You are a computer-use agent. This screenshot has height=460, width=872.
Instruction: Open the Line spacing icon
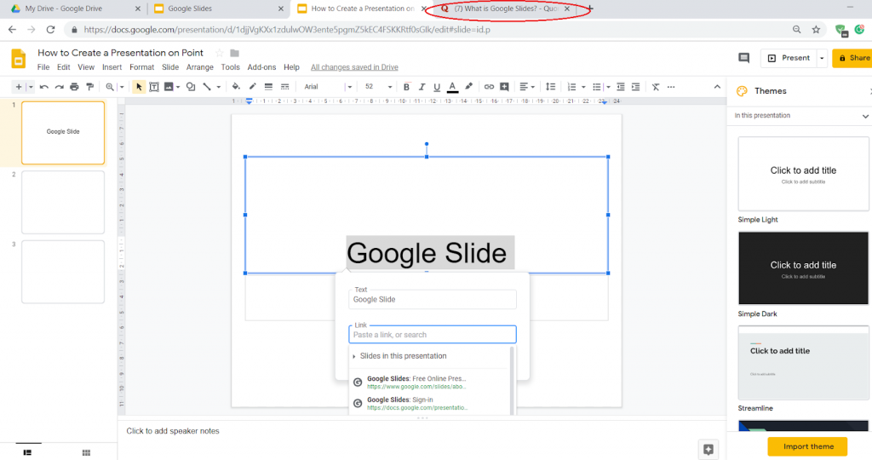tap(550, 87)
